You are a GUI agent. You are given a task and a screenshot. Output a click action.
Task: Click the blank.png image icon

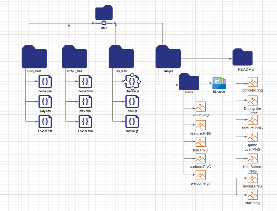click(201, 107)
